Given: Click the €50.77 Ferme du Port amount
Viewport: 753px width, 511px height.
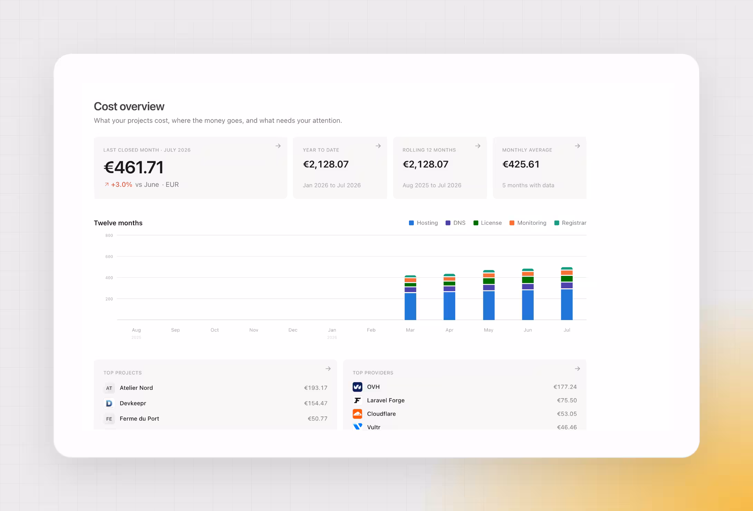Looking at the screenshot, I should coord(317,419).
